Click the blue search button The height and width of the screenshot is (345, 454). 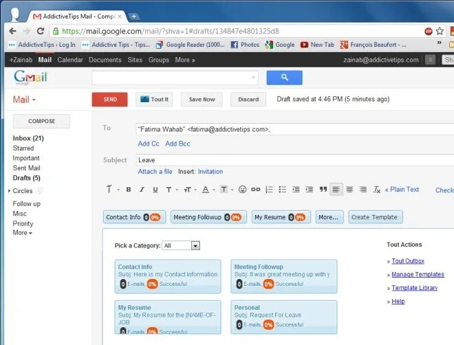[284, 78]
